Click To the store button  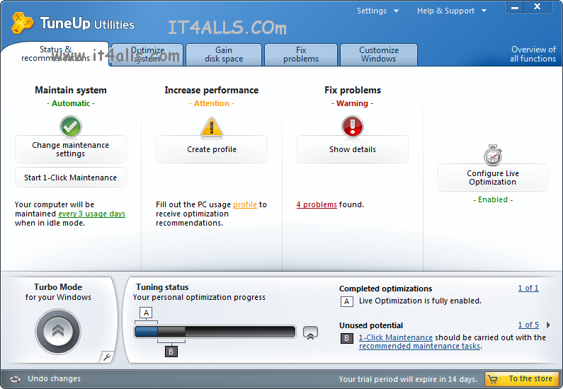(x=522, y=379)
